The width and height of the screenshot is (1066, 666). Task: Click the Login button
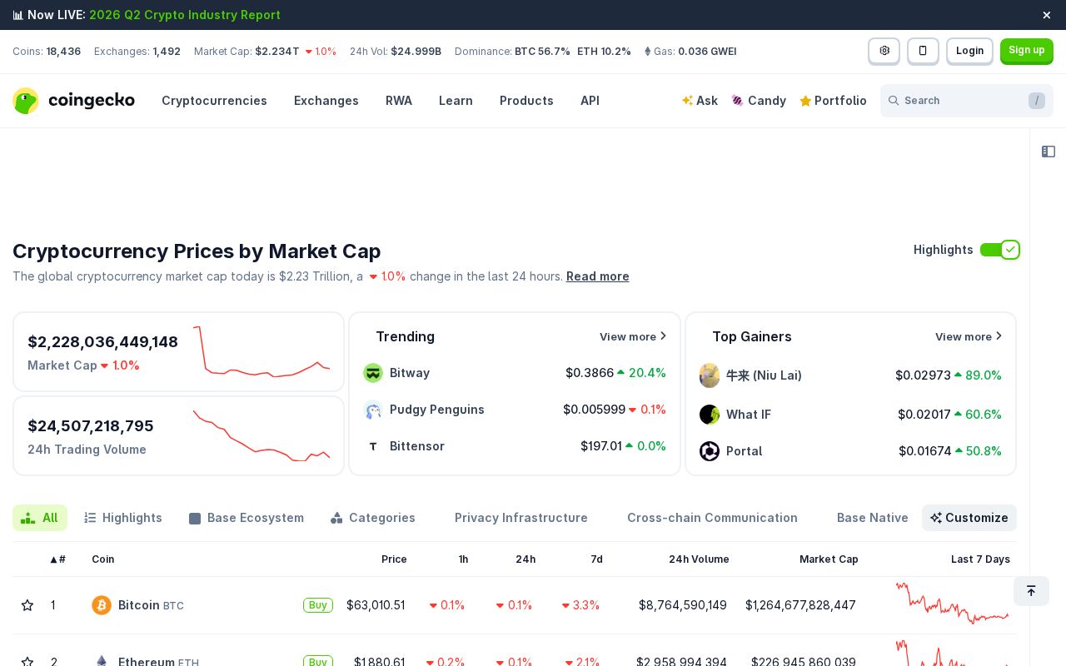pos(969,51)
